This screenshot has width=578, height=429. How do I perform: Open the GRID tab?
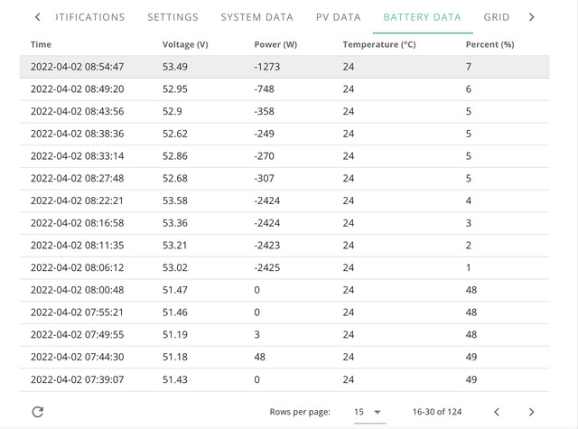[x=496, y=17]
